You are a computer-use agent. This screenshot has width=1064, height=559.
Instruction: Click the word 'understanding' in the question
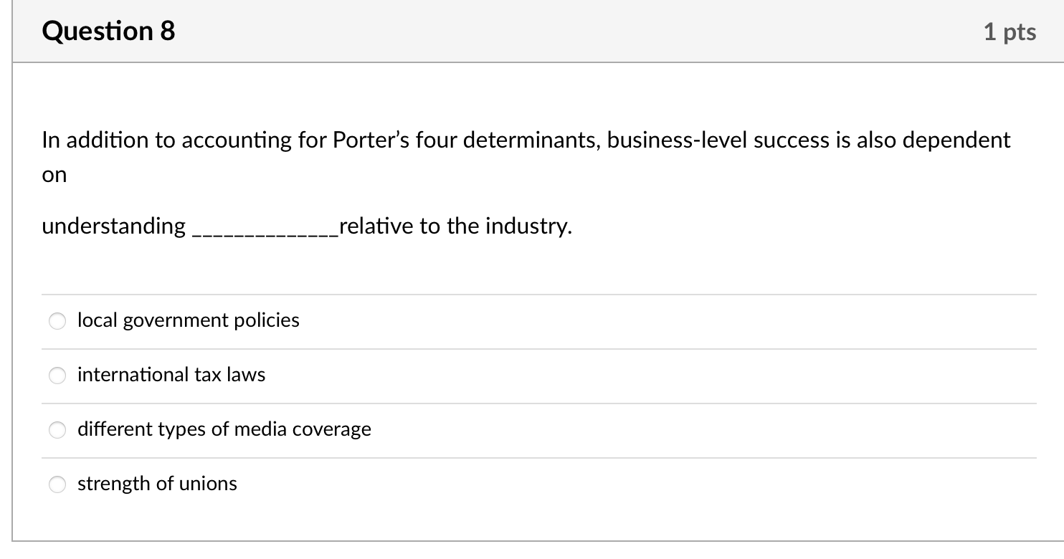coord(112,226)
